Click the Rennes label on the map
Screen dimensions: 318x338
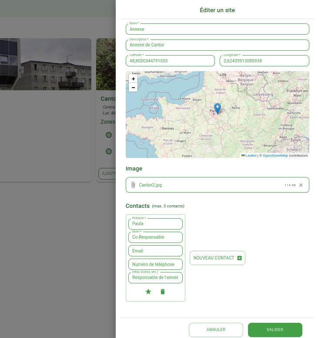pos(168,128)
